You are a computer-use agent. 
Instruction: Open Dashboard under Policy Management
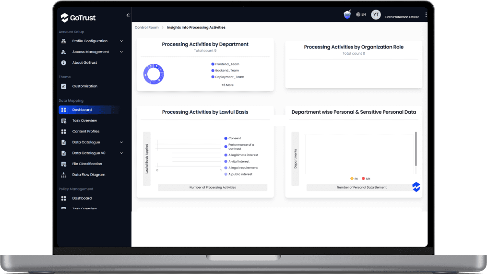click(x=82, y=198)
